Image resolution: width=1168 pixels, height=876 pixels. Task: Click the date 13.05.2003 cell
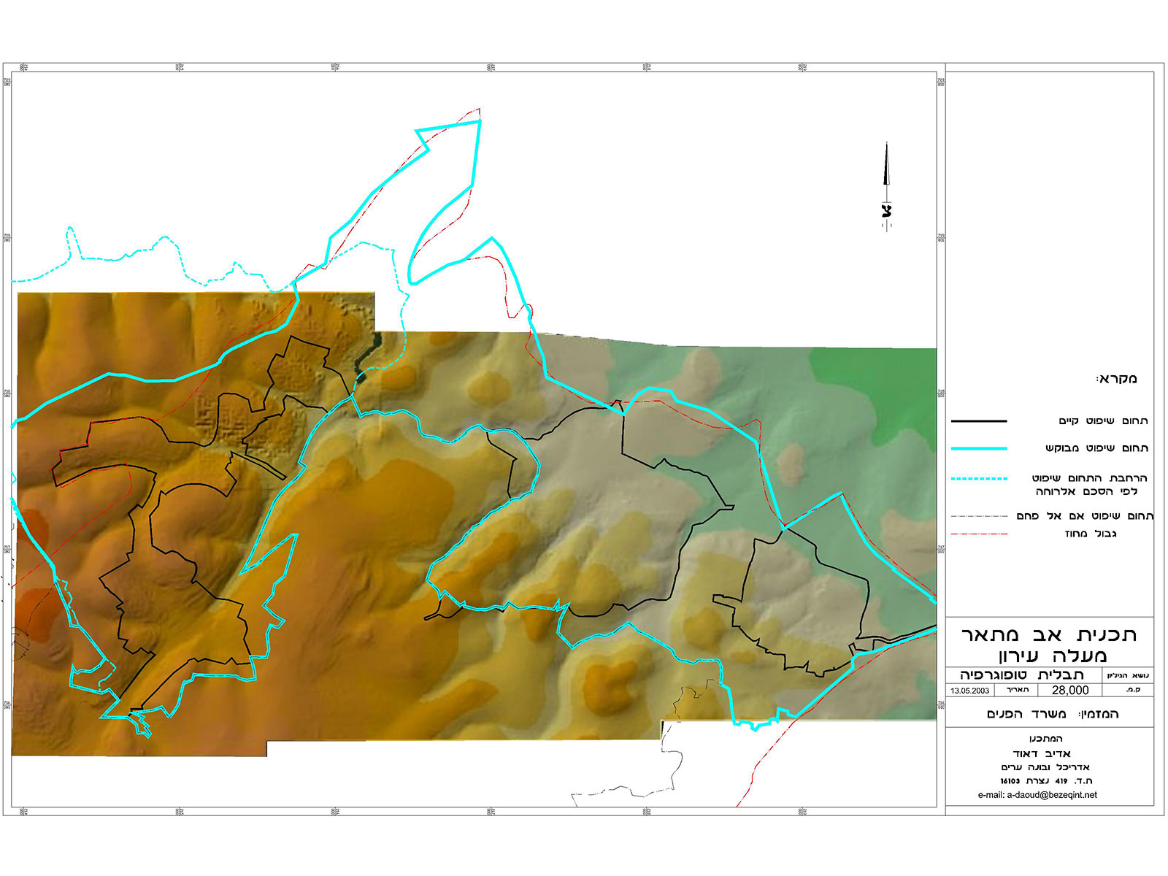(x=970, y=691)
